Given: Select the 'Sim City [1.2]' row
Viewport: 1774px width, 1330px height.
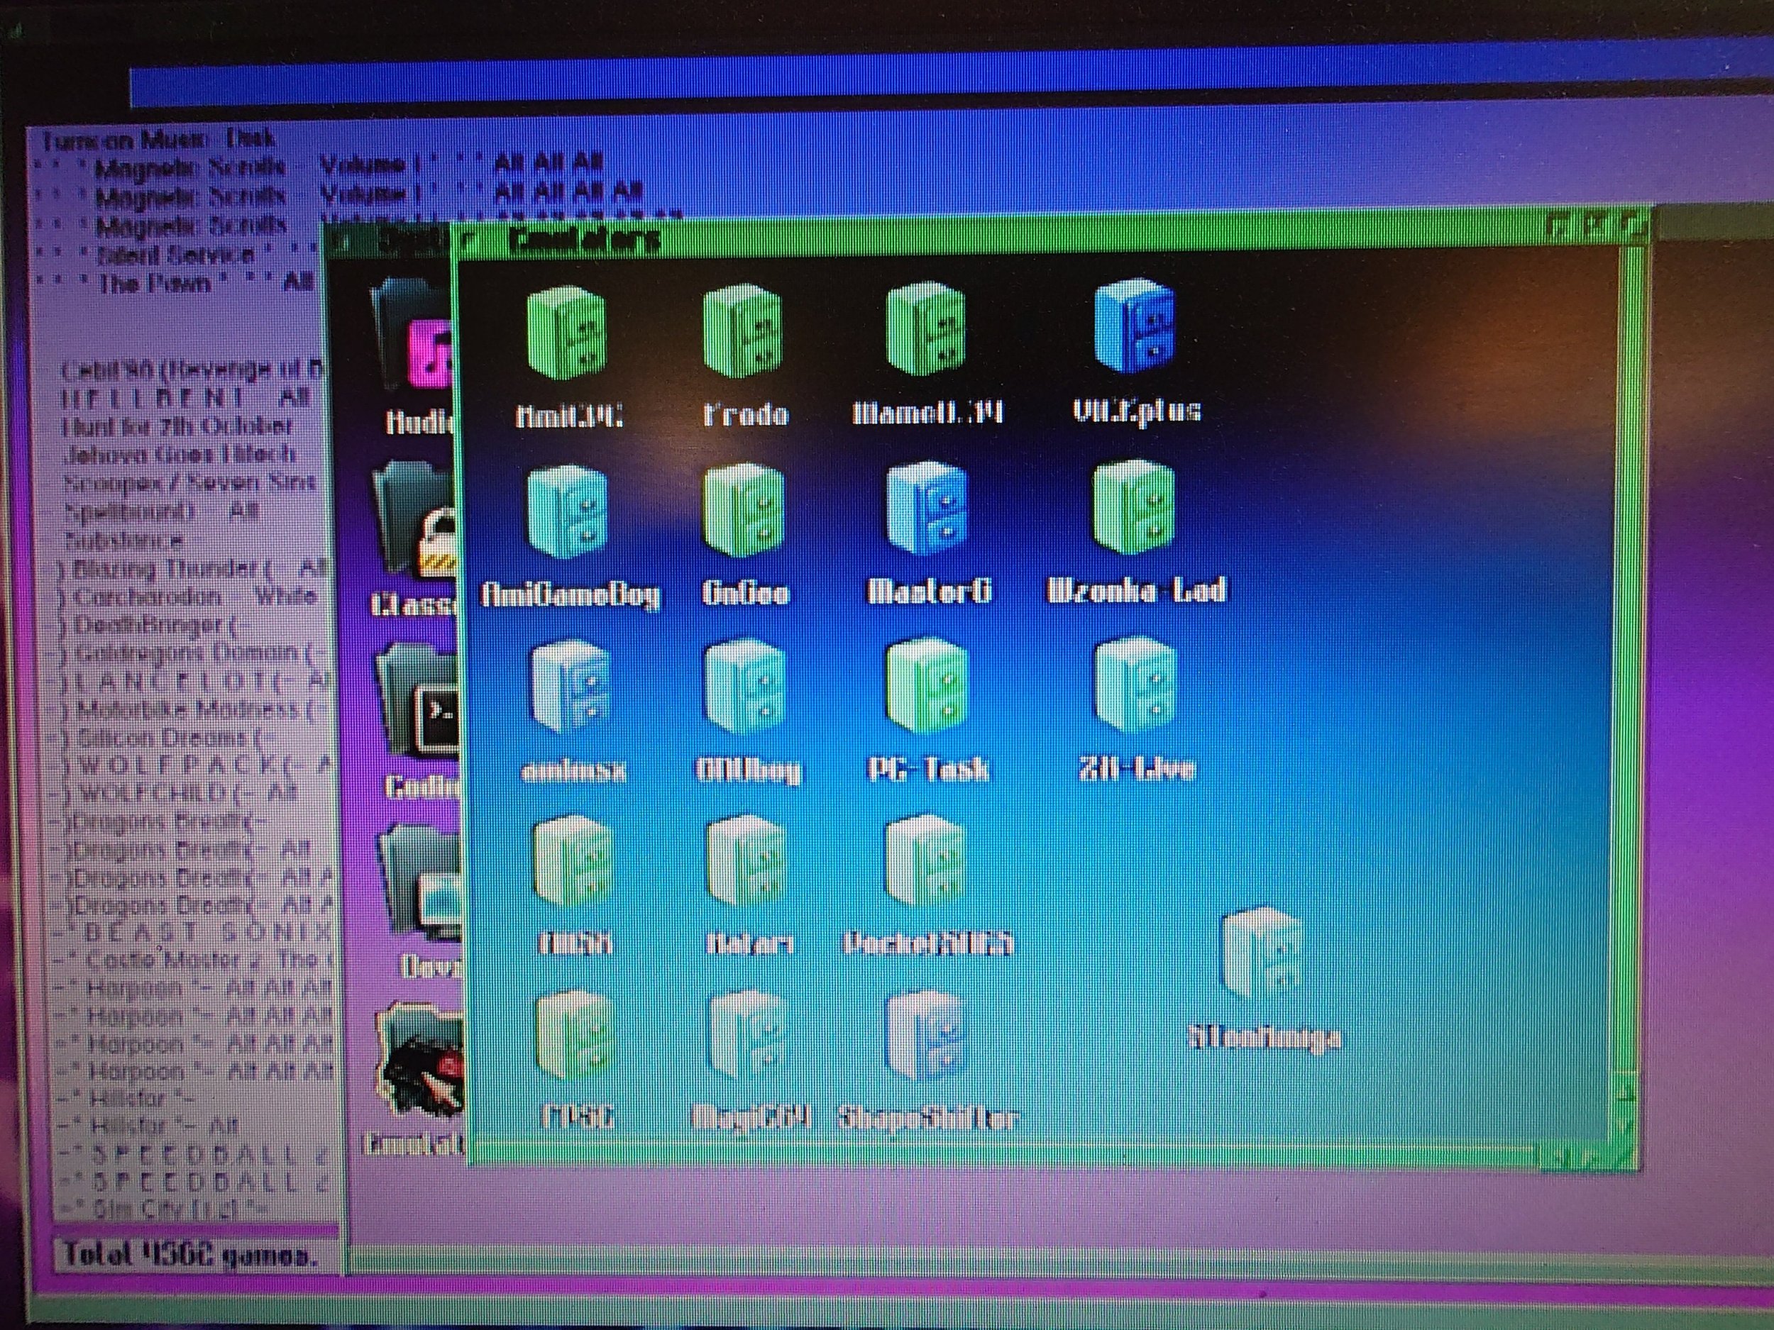Looking at the screenshot, I should pos(160,1209).
